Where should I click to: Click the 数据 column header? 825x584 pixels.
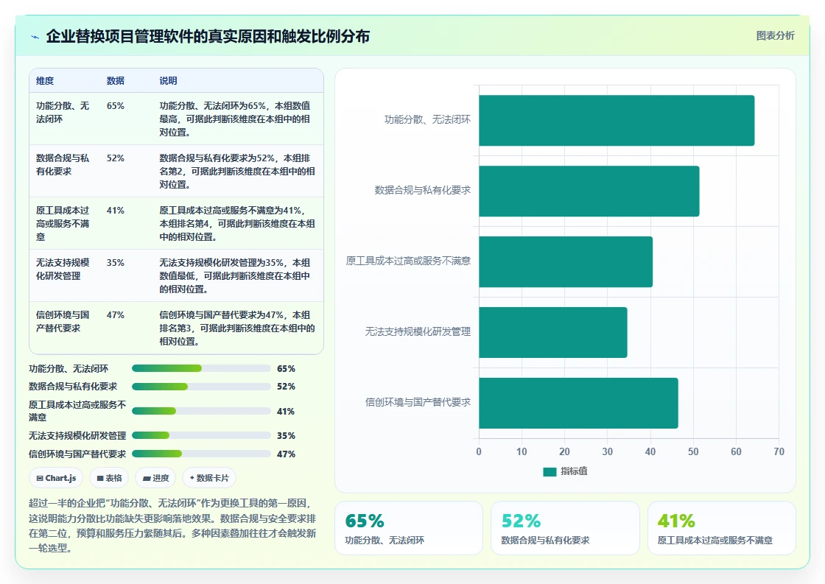(115, 80)
